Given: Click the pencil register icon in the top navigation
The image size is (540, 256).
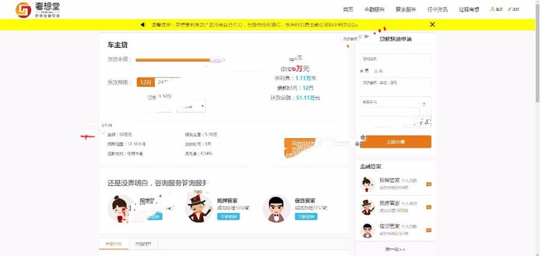Looking at the screenshot, I should coord(510,9).
